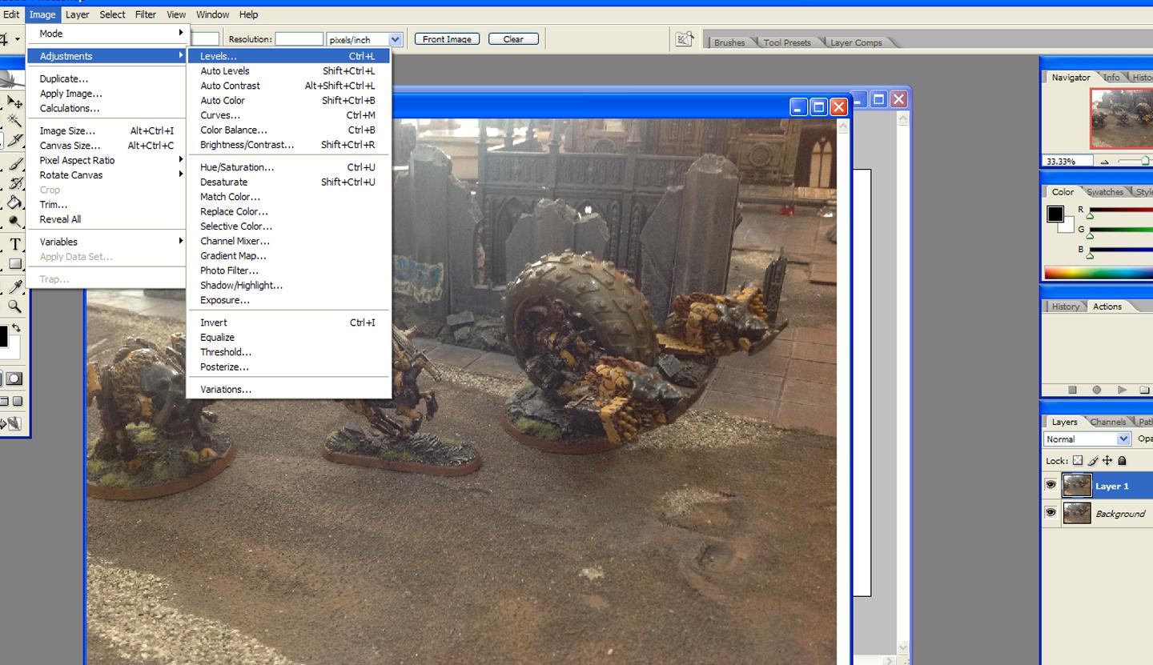Click the color spectrum ramp
This screenshot has width=1153, height=665.
[x=1099, y=273]
